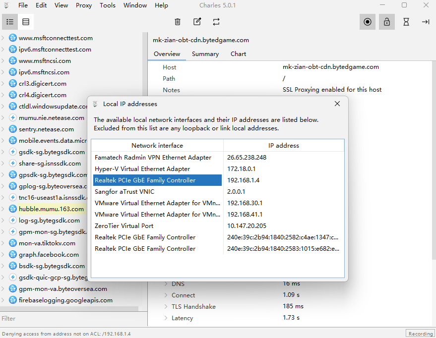This screenshot has width=436, height=338.
Task: Click the Compose pencil icon
Action: pos(197,22)
